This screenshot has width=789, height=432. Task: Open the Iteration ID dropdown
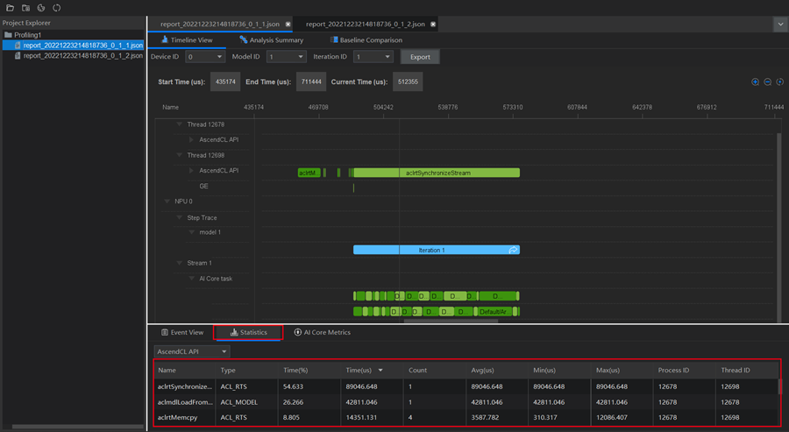point(373,57)
